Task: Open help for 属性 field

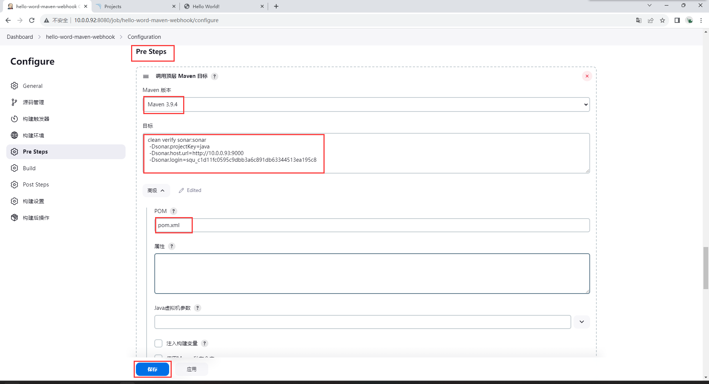Action: coord(172,246)
